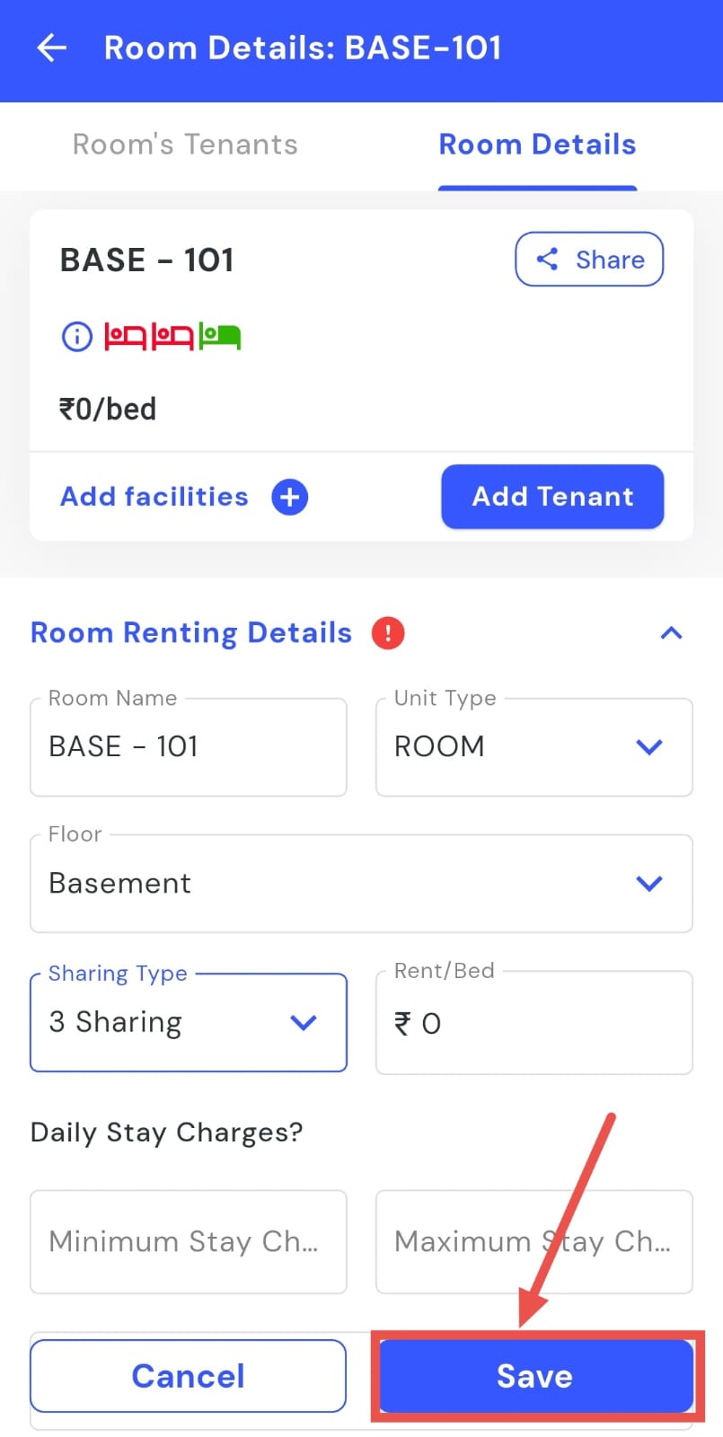Click the Add Tenant button
The height and width of the screenshot is (1437, 723).
tap(552, 497)
